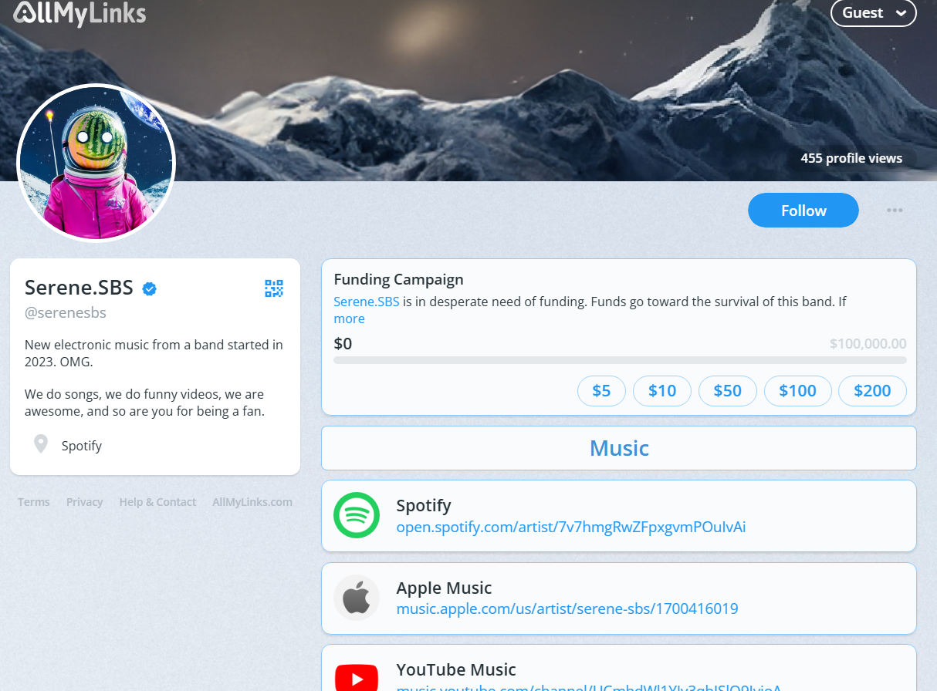Image resolution: width=937 pixels, height=691 pixels.
Task: Open the watermelon astronaut profile picture
Action: (96, 163)
